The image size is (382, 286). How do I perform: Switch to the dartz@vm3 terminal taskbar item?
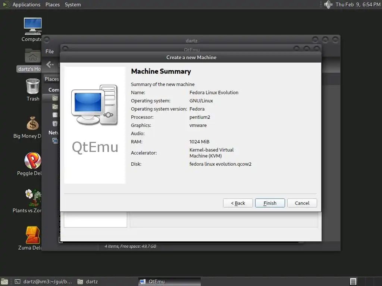tap(43, 282)
